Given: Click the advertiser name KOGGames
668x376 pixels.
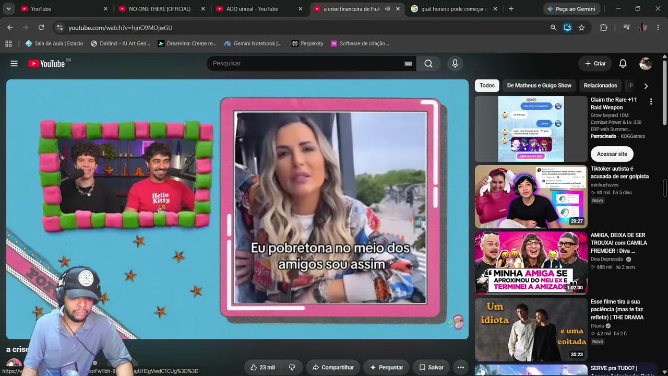Looking at the screenshot, I should coord(633,136).
